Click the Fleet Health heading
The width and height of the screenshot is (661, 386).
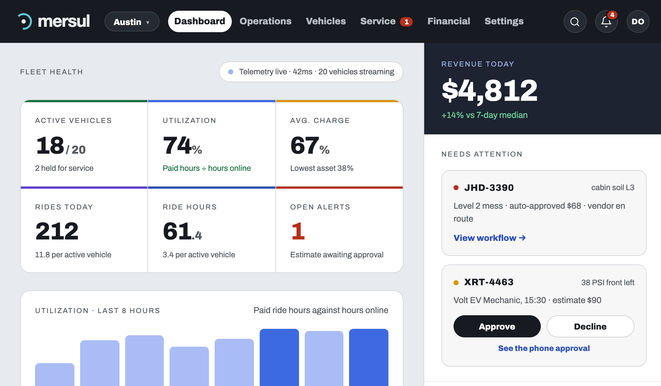52,72
